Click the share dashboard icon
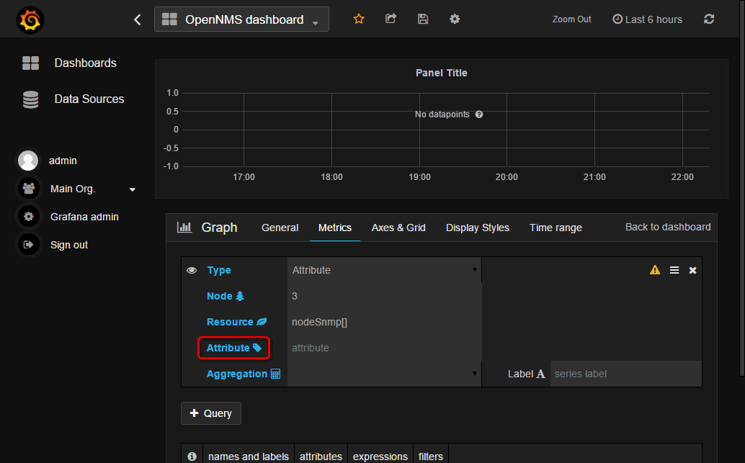 (391, 19)
